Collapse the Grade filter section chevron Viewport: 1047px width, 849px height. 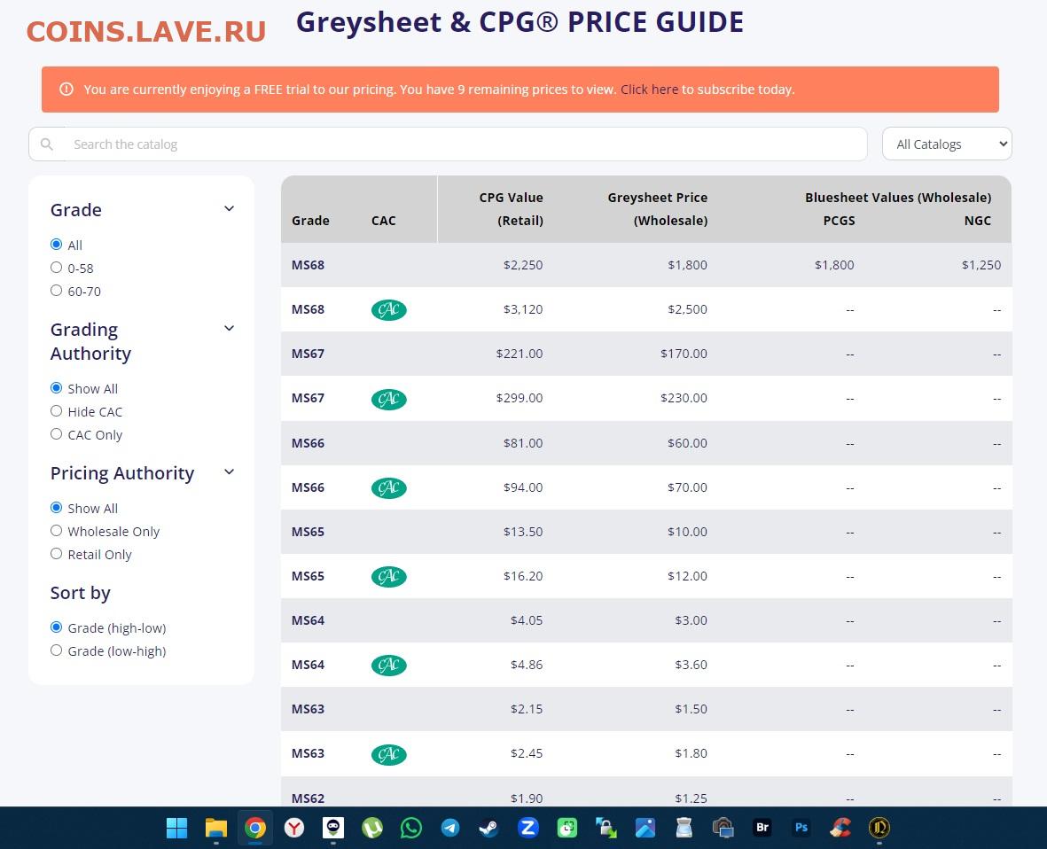229,209
